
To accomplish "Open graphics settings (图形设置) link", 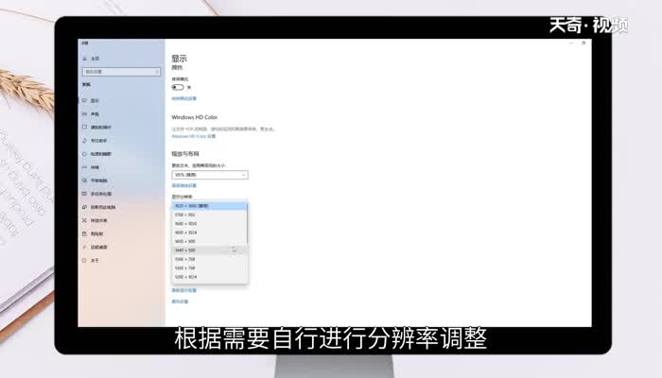I will point(180,301).
